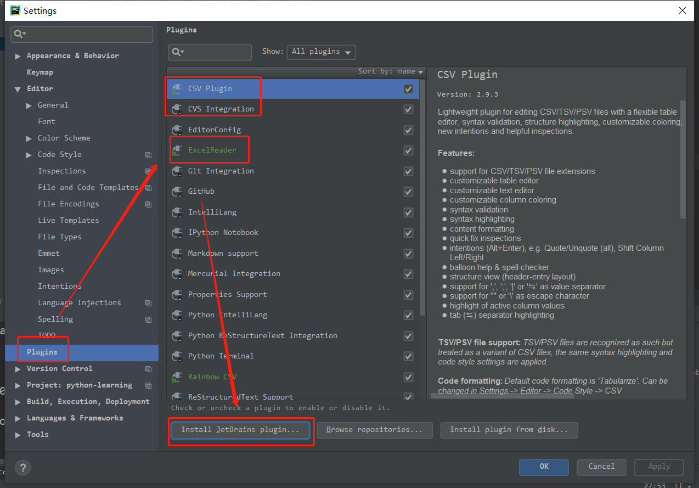Click the Version Control project-scope icon
This screenshot has width=699, height=488.
click(x=148, y=369)
